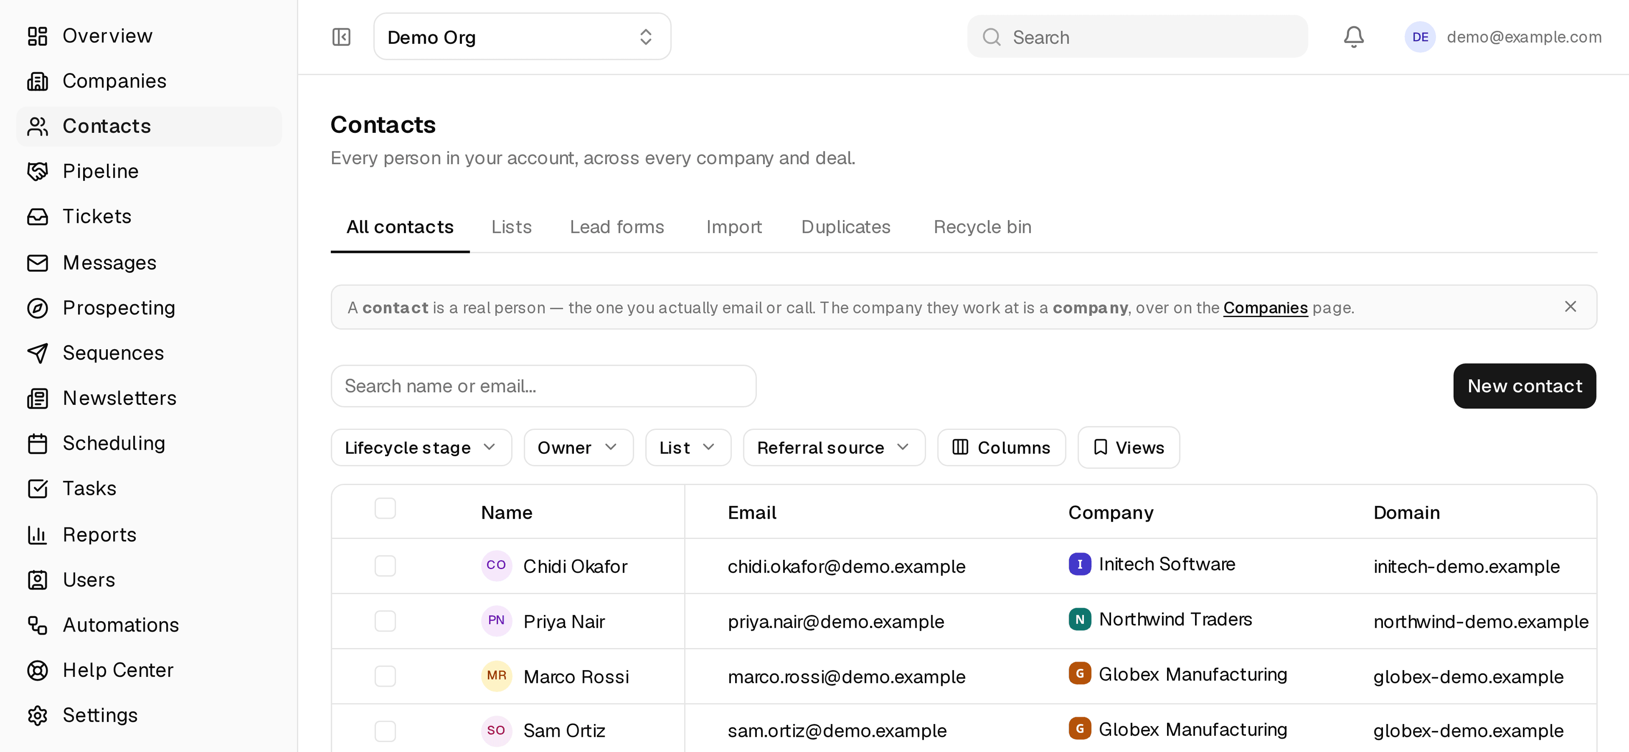Click the DE user avatar
The height and width of the screenshot is (752, 1629).
click(x=1420, y=36)
